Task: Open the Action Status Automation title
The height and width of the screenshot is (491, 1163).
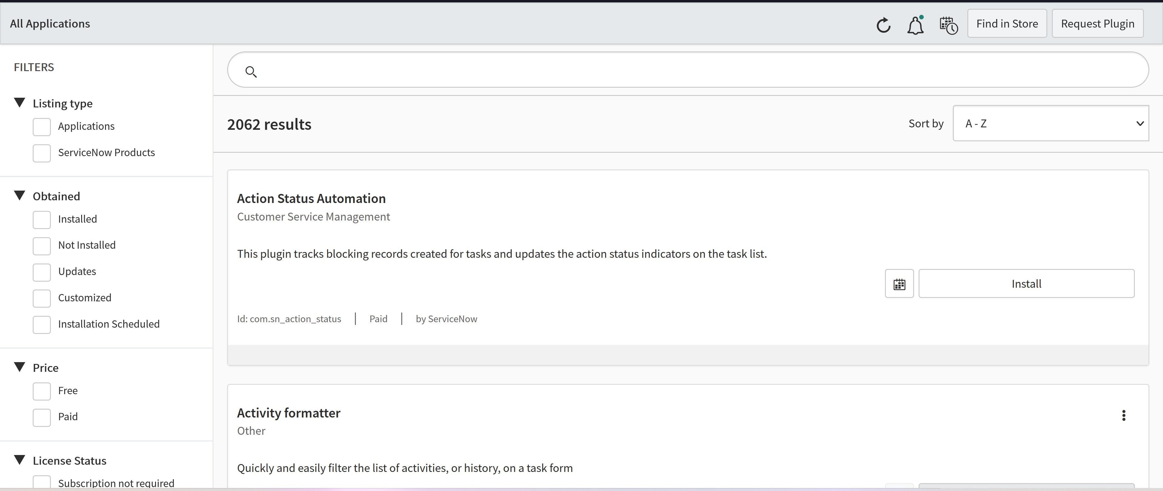Action: pos(311,198)
